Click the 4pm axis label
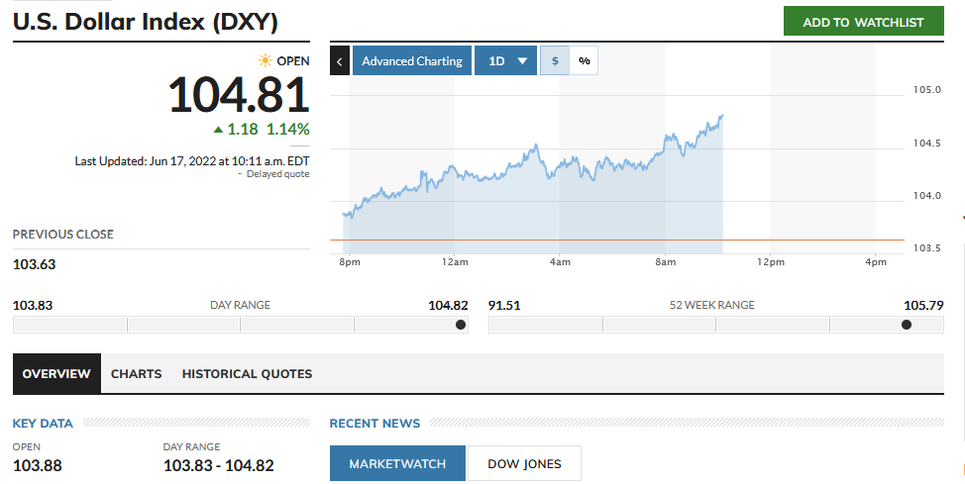 (876, 262)
